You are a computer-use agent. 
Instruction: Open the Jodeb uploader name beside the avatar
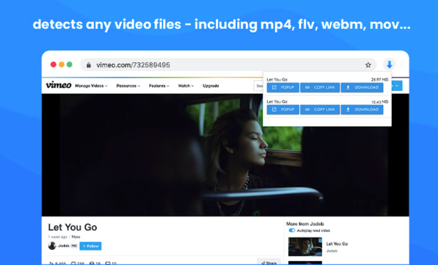click(x=63, y=246)
